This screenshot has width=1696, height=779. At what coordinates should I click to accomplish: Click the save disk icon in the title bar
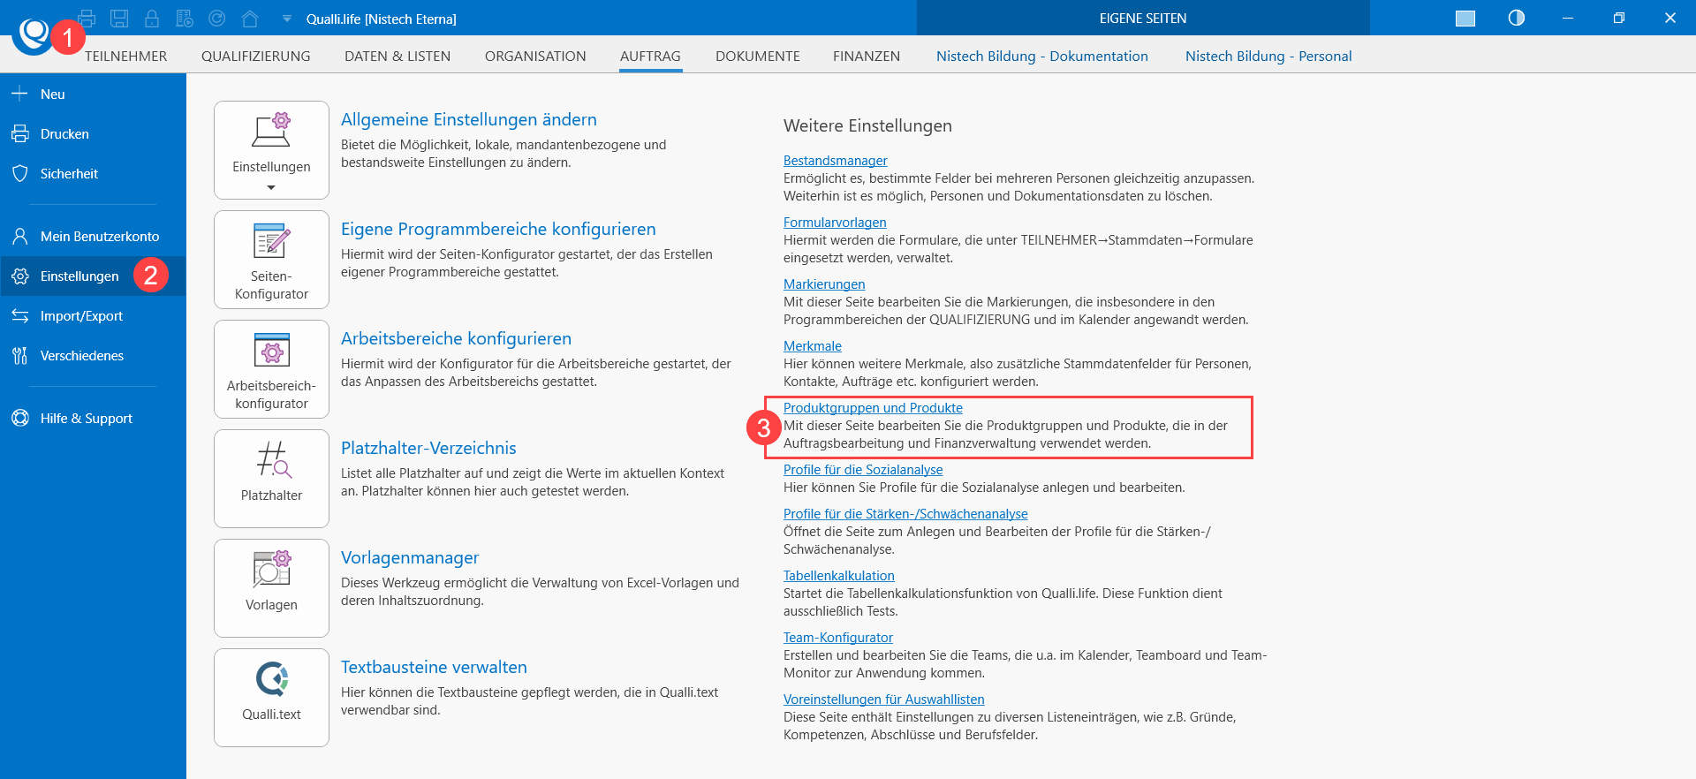(x=119, y=18)
